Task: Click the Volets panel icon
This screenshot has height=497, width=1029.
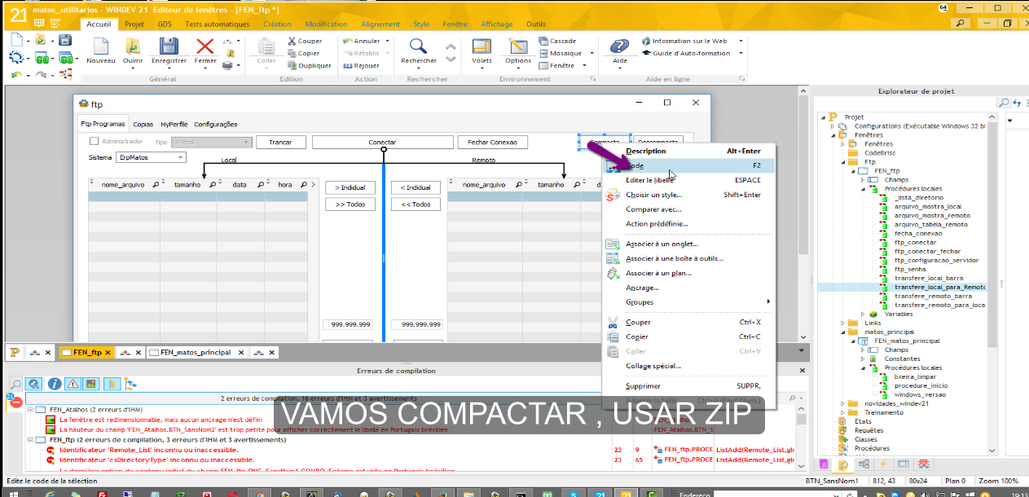Action: 482,46
